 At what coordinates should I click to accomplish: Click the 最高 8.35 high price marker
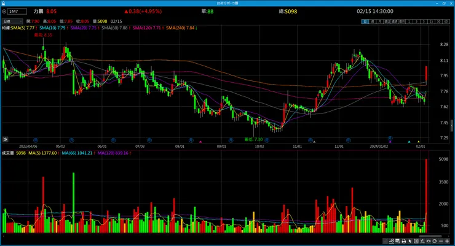tap(43, 35)
